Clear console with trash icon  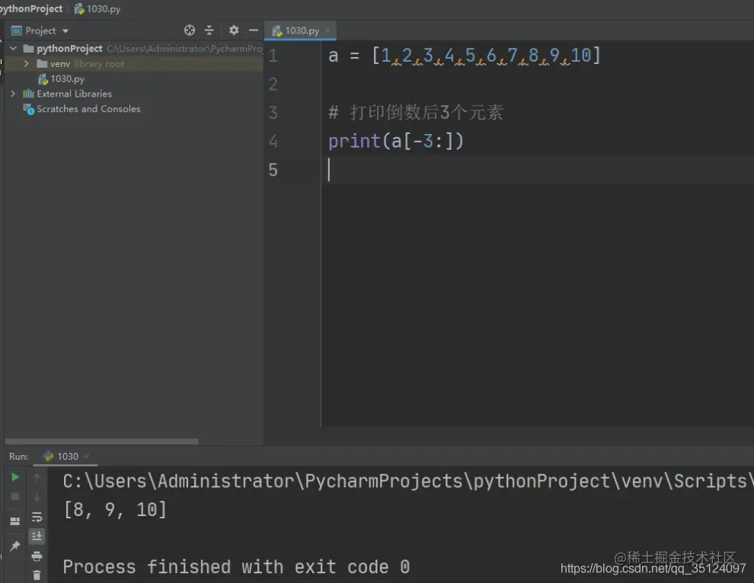pyautogui.click(x=37, y=575)
